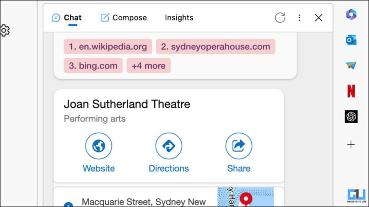Click the Share icon
The image size is (369, 207).
pyautogui.click(x=239, y=146)
